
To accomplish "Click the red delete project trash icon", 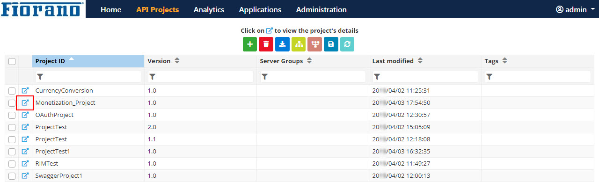I will (x=266, y=44).
